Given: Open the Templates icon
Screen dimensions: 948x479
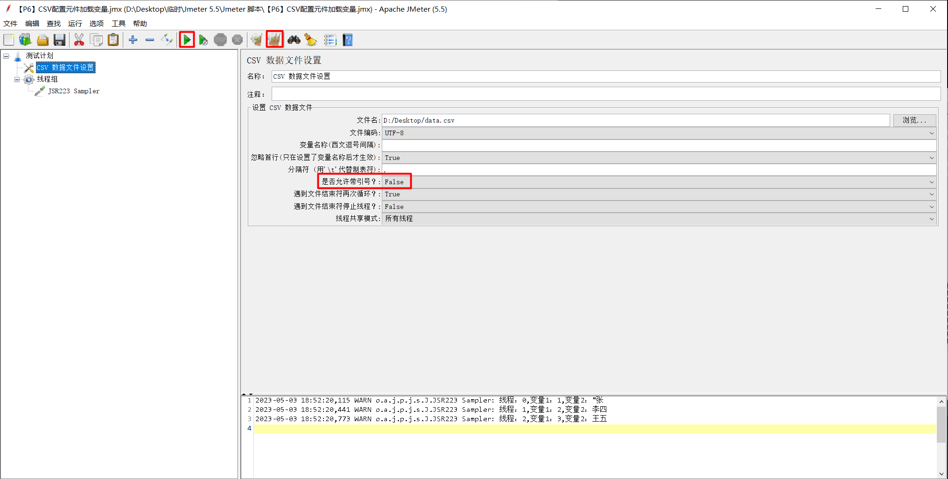Looking at the screenshot, I should [25, 40].
